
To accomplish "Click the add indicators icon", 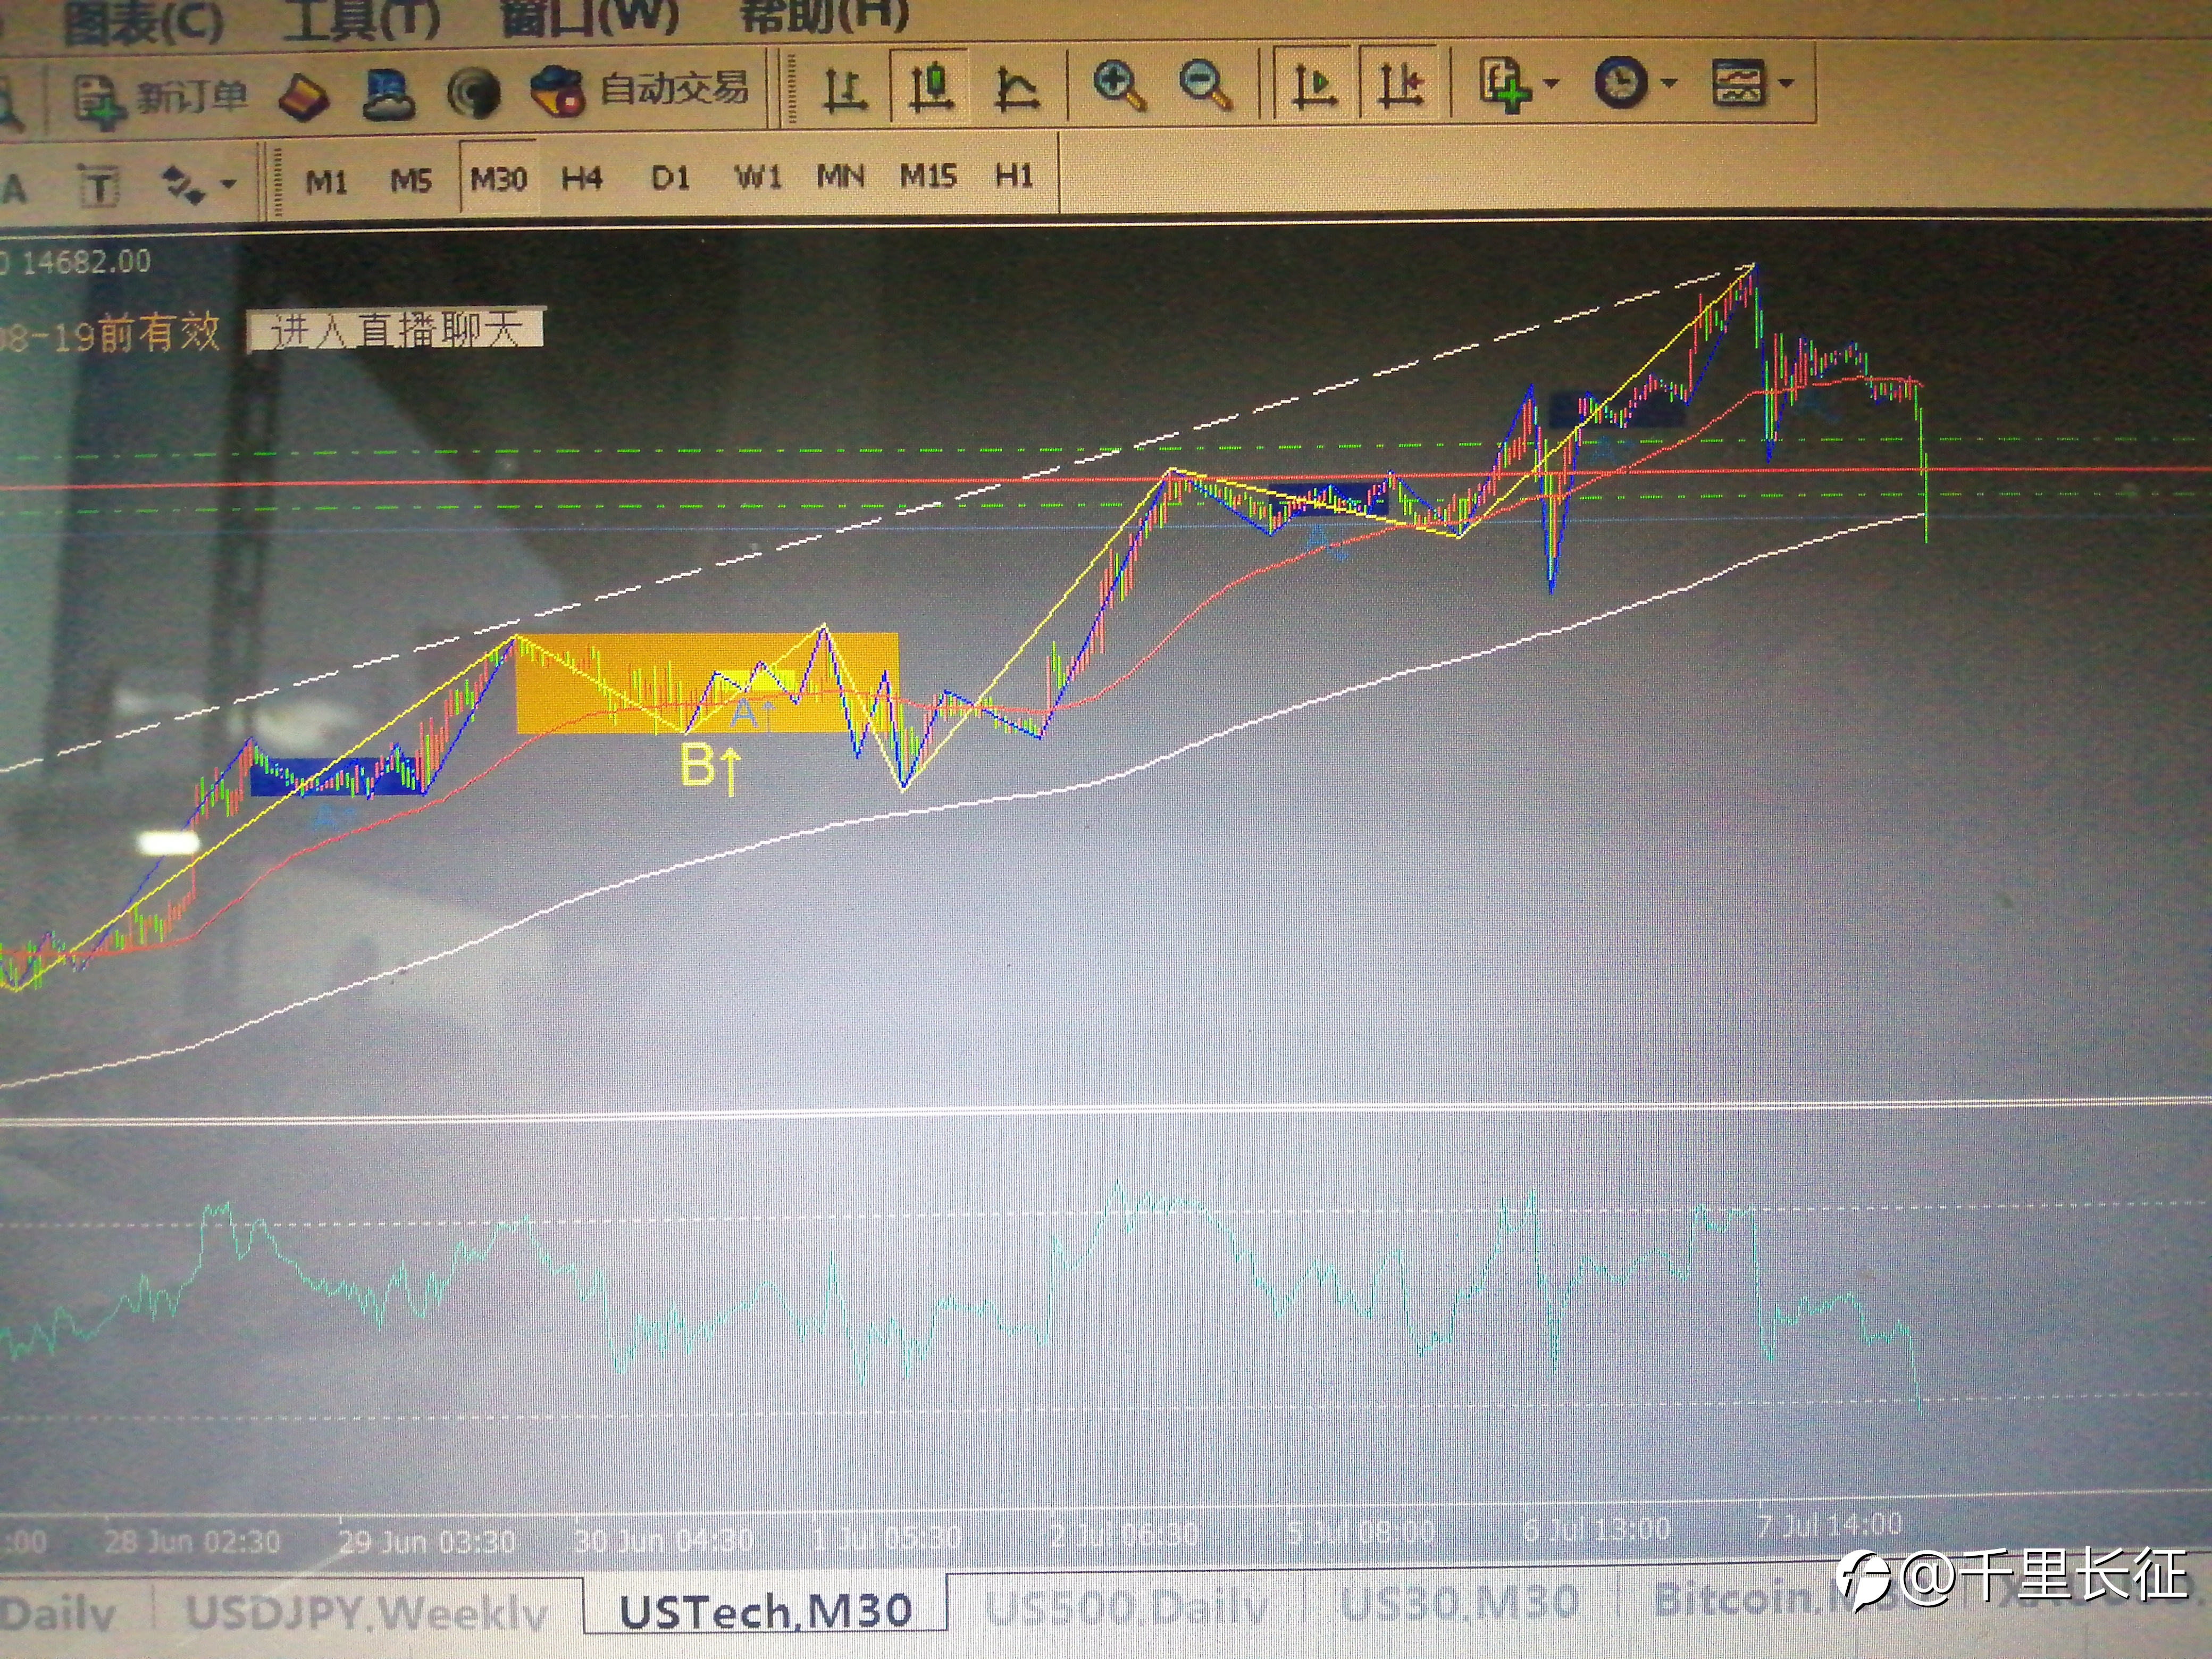I will click(1505, 83).
